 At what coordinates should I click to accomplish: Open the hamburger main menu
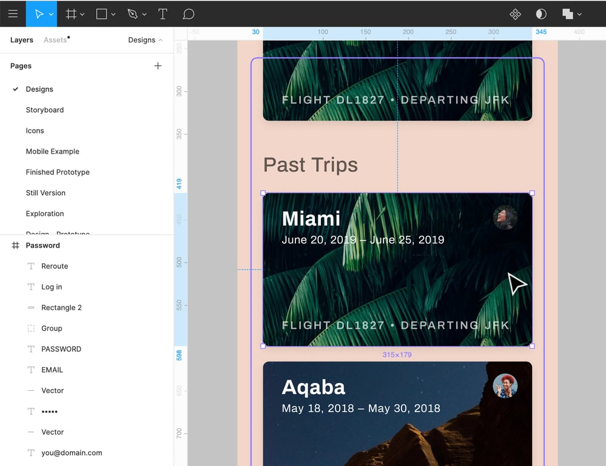pyautogui.click(x=13, y=13)
